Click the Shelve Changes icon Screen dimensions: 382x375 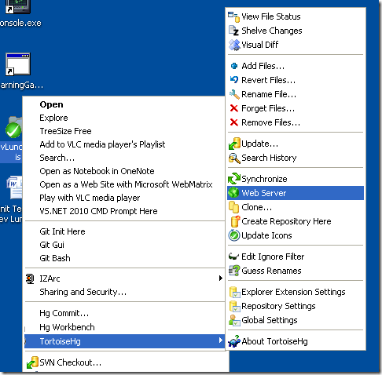point(233,31)
